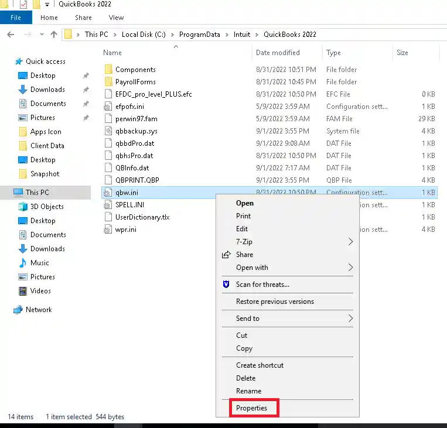This screenshot has width=447, height=428.
Task: Click the This PC monitor icon
Action: pyautogui.click(x=18, y=193)
